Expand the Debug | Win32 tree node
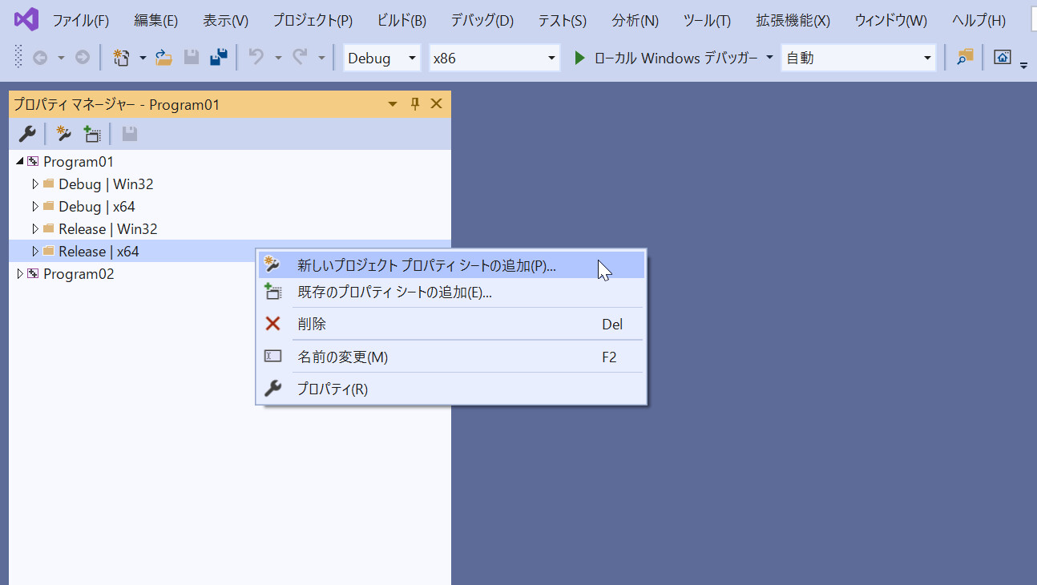This screenshot has width=1037, height=585. tap(34, 184)
